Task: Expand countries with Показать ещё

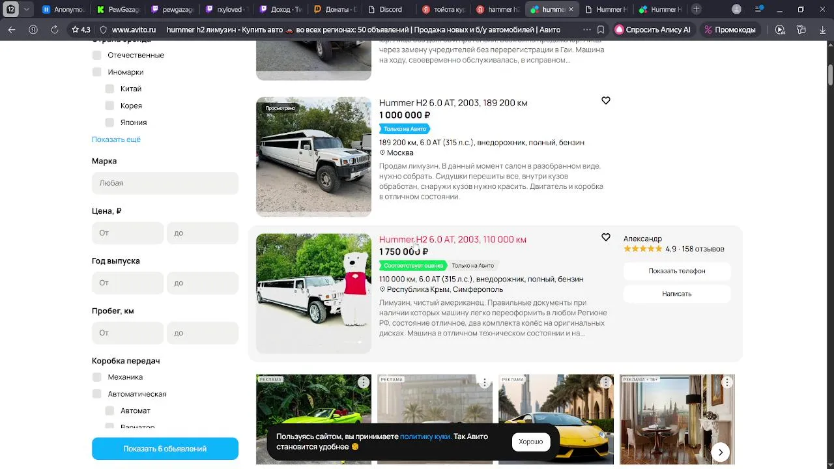Action: tap(116, 139)
